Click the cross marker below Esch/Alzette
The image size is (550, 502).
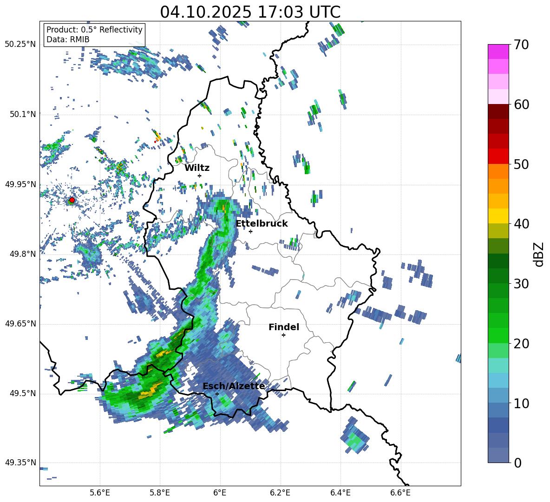point(217,394)
